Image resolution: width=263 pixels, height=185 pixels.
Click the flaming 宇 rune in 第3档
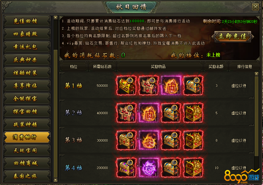tap(148, 140)
